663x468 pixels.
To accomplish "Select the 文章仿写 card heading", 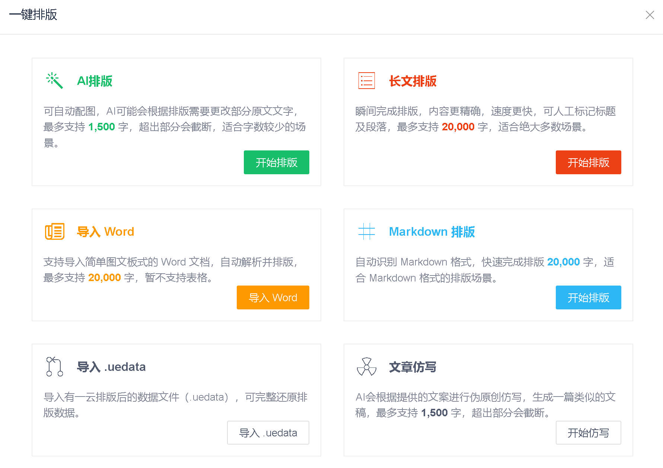I will click(x=412, y=367).
